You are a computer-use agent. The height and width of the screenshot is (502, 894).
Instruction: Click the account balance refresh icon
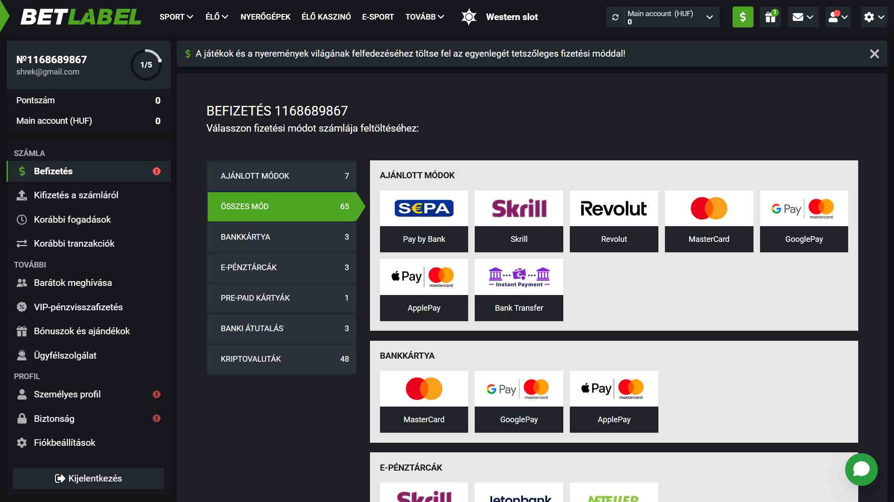(x=615, y=17)
